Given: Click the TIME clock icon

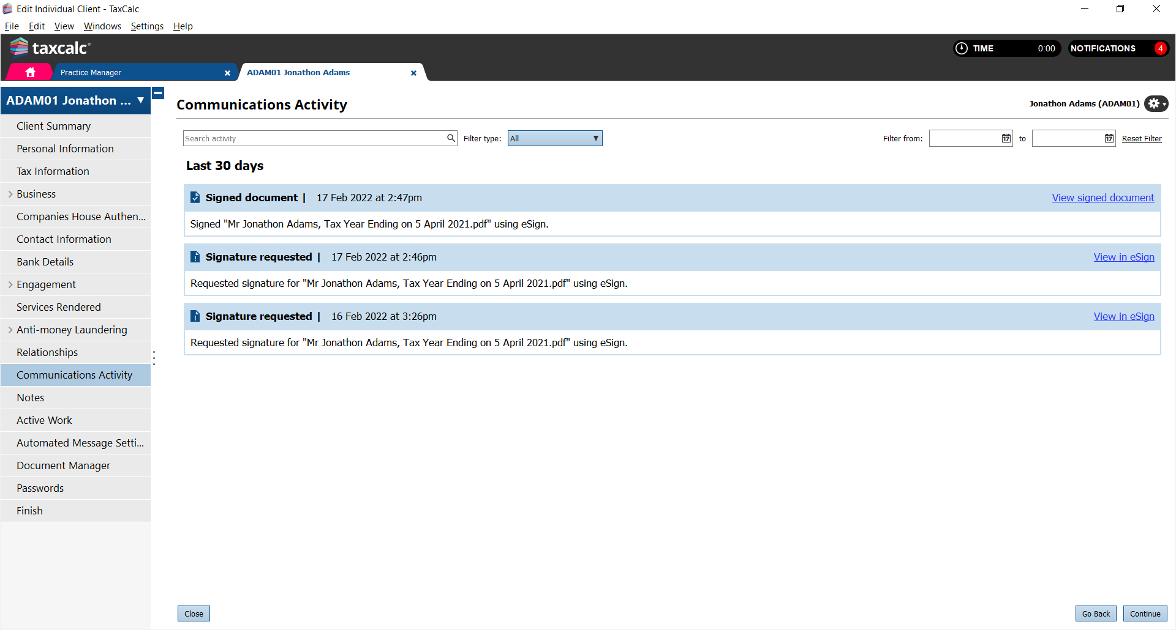Looking at the screenshot, I should click(x=962, y=48).
